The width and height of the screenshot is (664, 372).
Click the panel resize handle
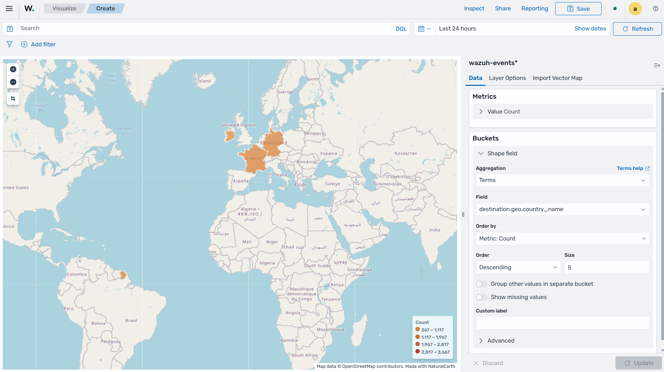point(463,215)
